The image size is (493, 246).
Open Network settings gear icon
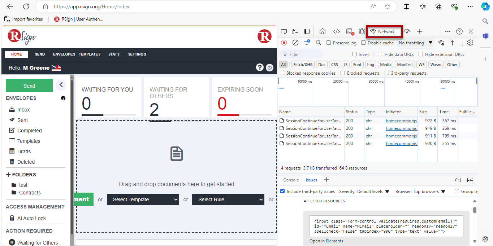(x=470, y=43)
